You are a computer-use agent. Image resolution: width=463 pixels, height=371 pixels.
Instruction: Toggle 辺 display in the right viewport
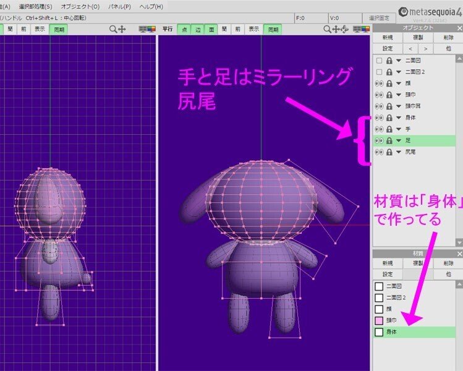198,29
